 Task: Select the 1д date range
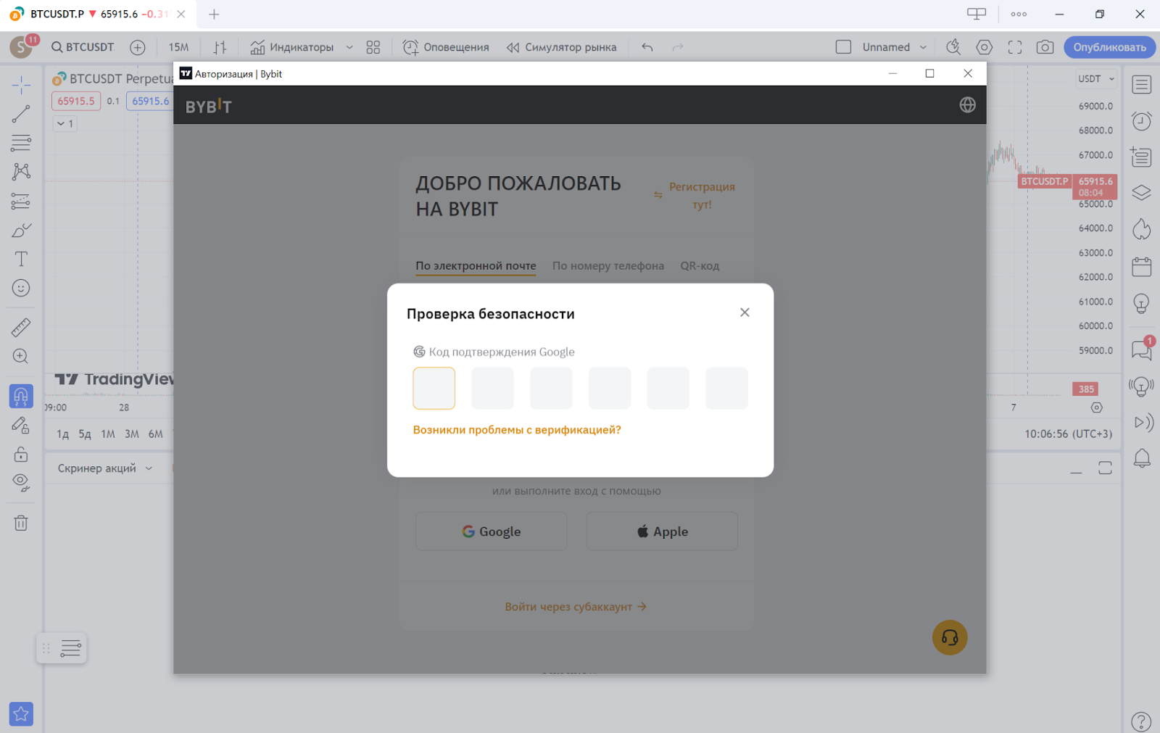[62, 434]
